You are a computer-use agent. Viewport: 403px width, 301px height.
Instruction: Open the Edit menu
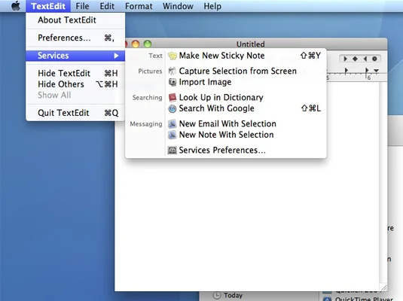click(x=107, y=6)
